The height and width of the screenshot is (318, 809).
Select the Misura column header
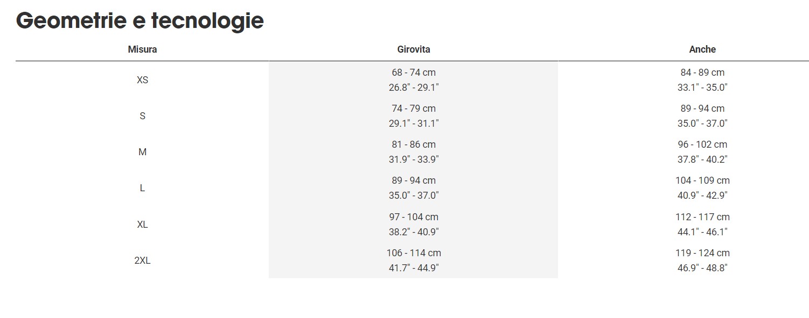(142, 49)
